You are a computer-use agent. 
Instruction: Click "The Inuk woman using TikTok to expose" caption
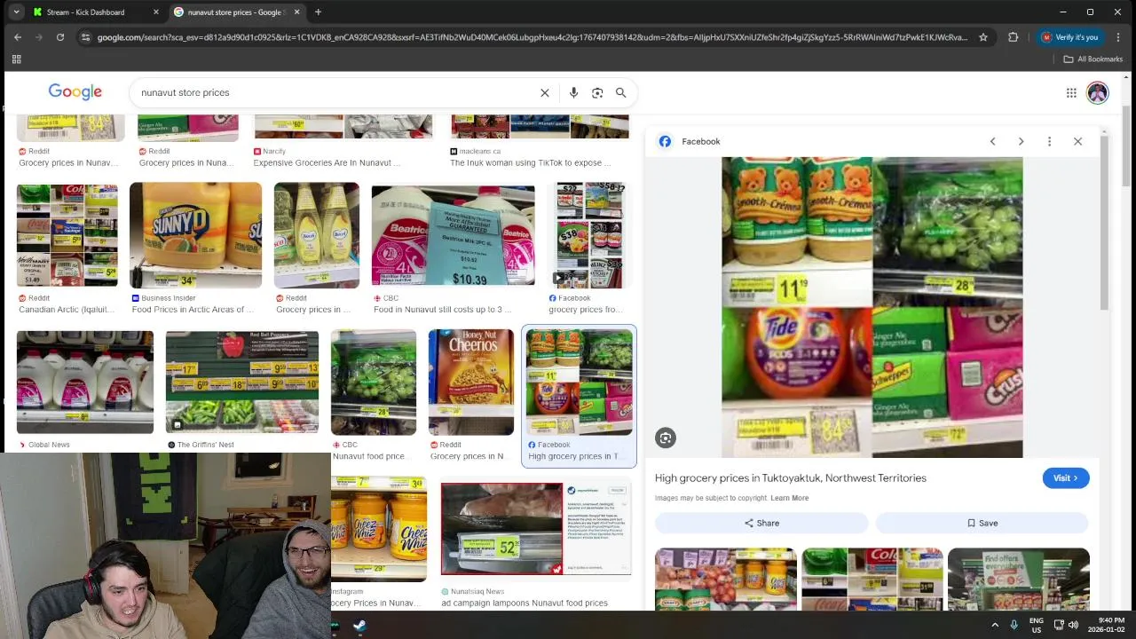tap(531, 163)
